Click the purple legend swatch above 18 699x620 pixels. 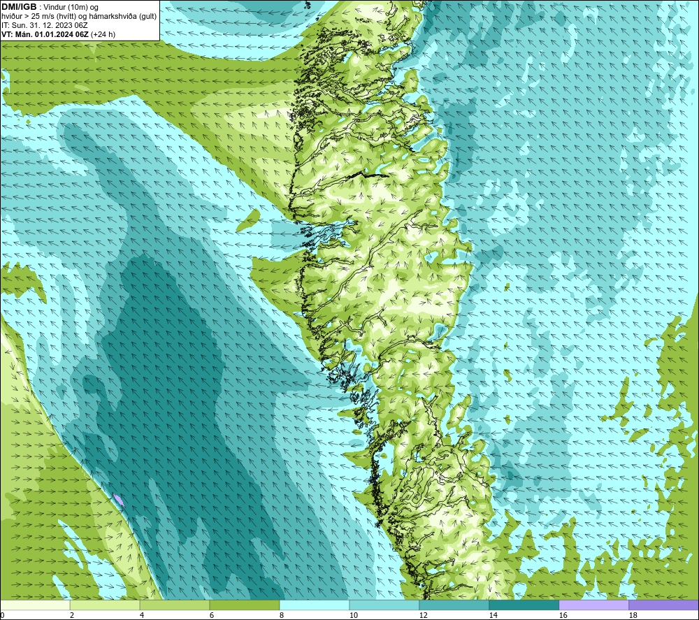tap(663, 605)
